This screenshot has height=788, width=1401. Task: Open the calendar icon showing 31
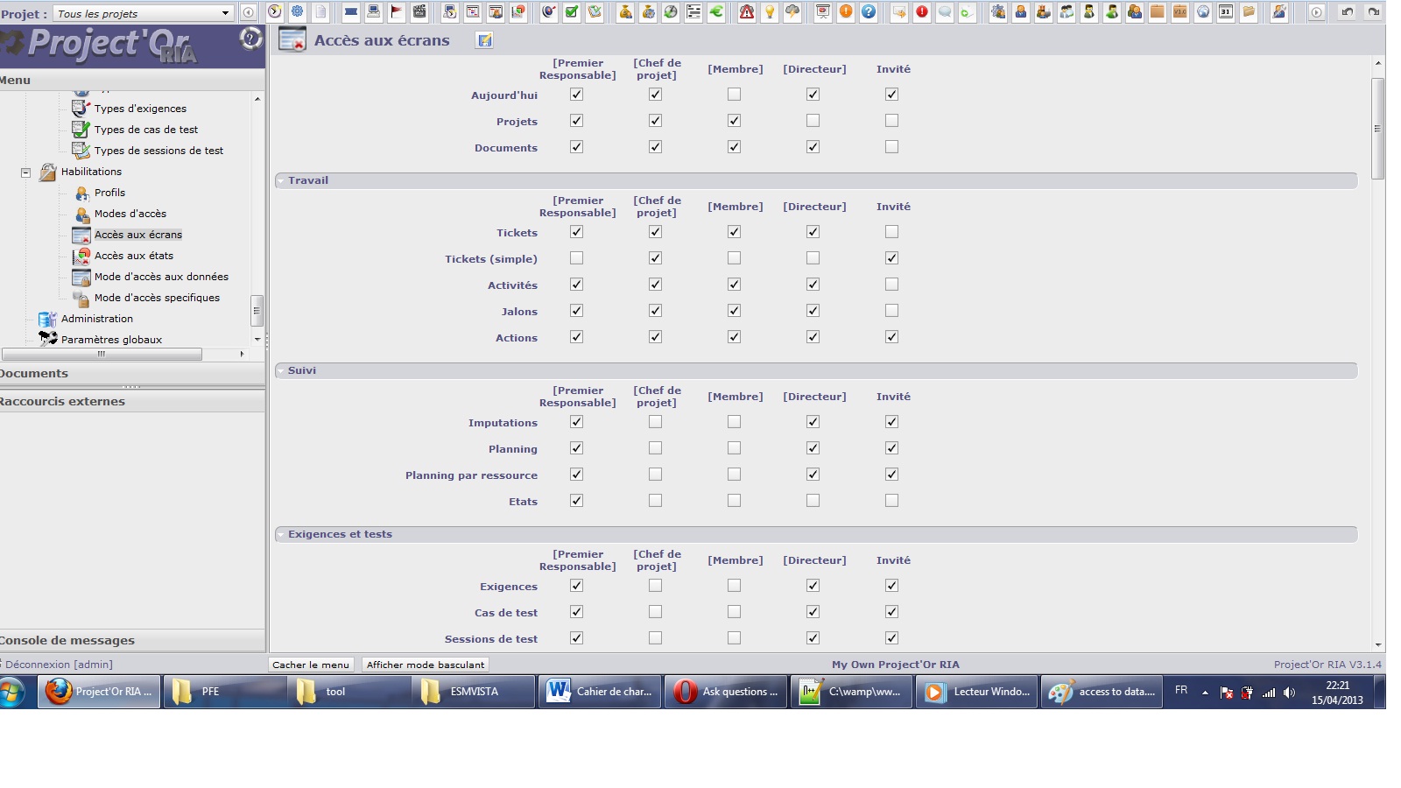coord(1226,12)
